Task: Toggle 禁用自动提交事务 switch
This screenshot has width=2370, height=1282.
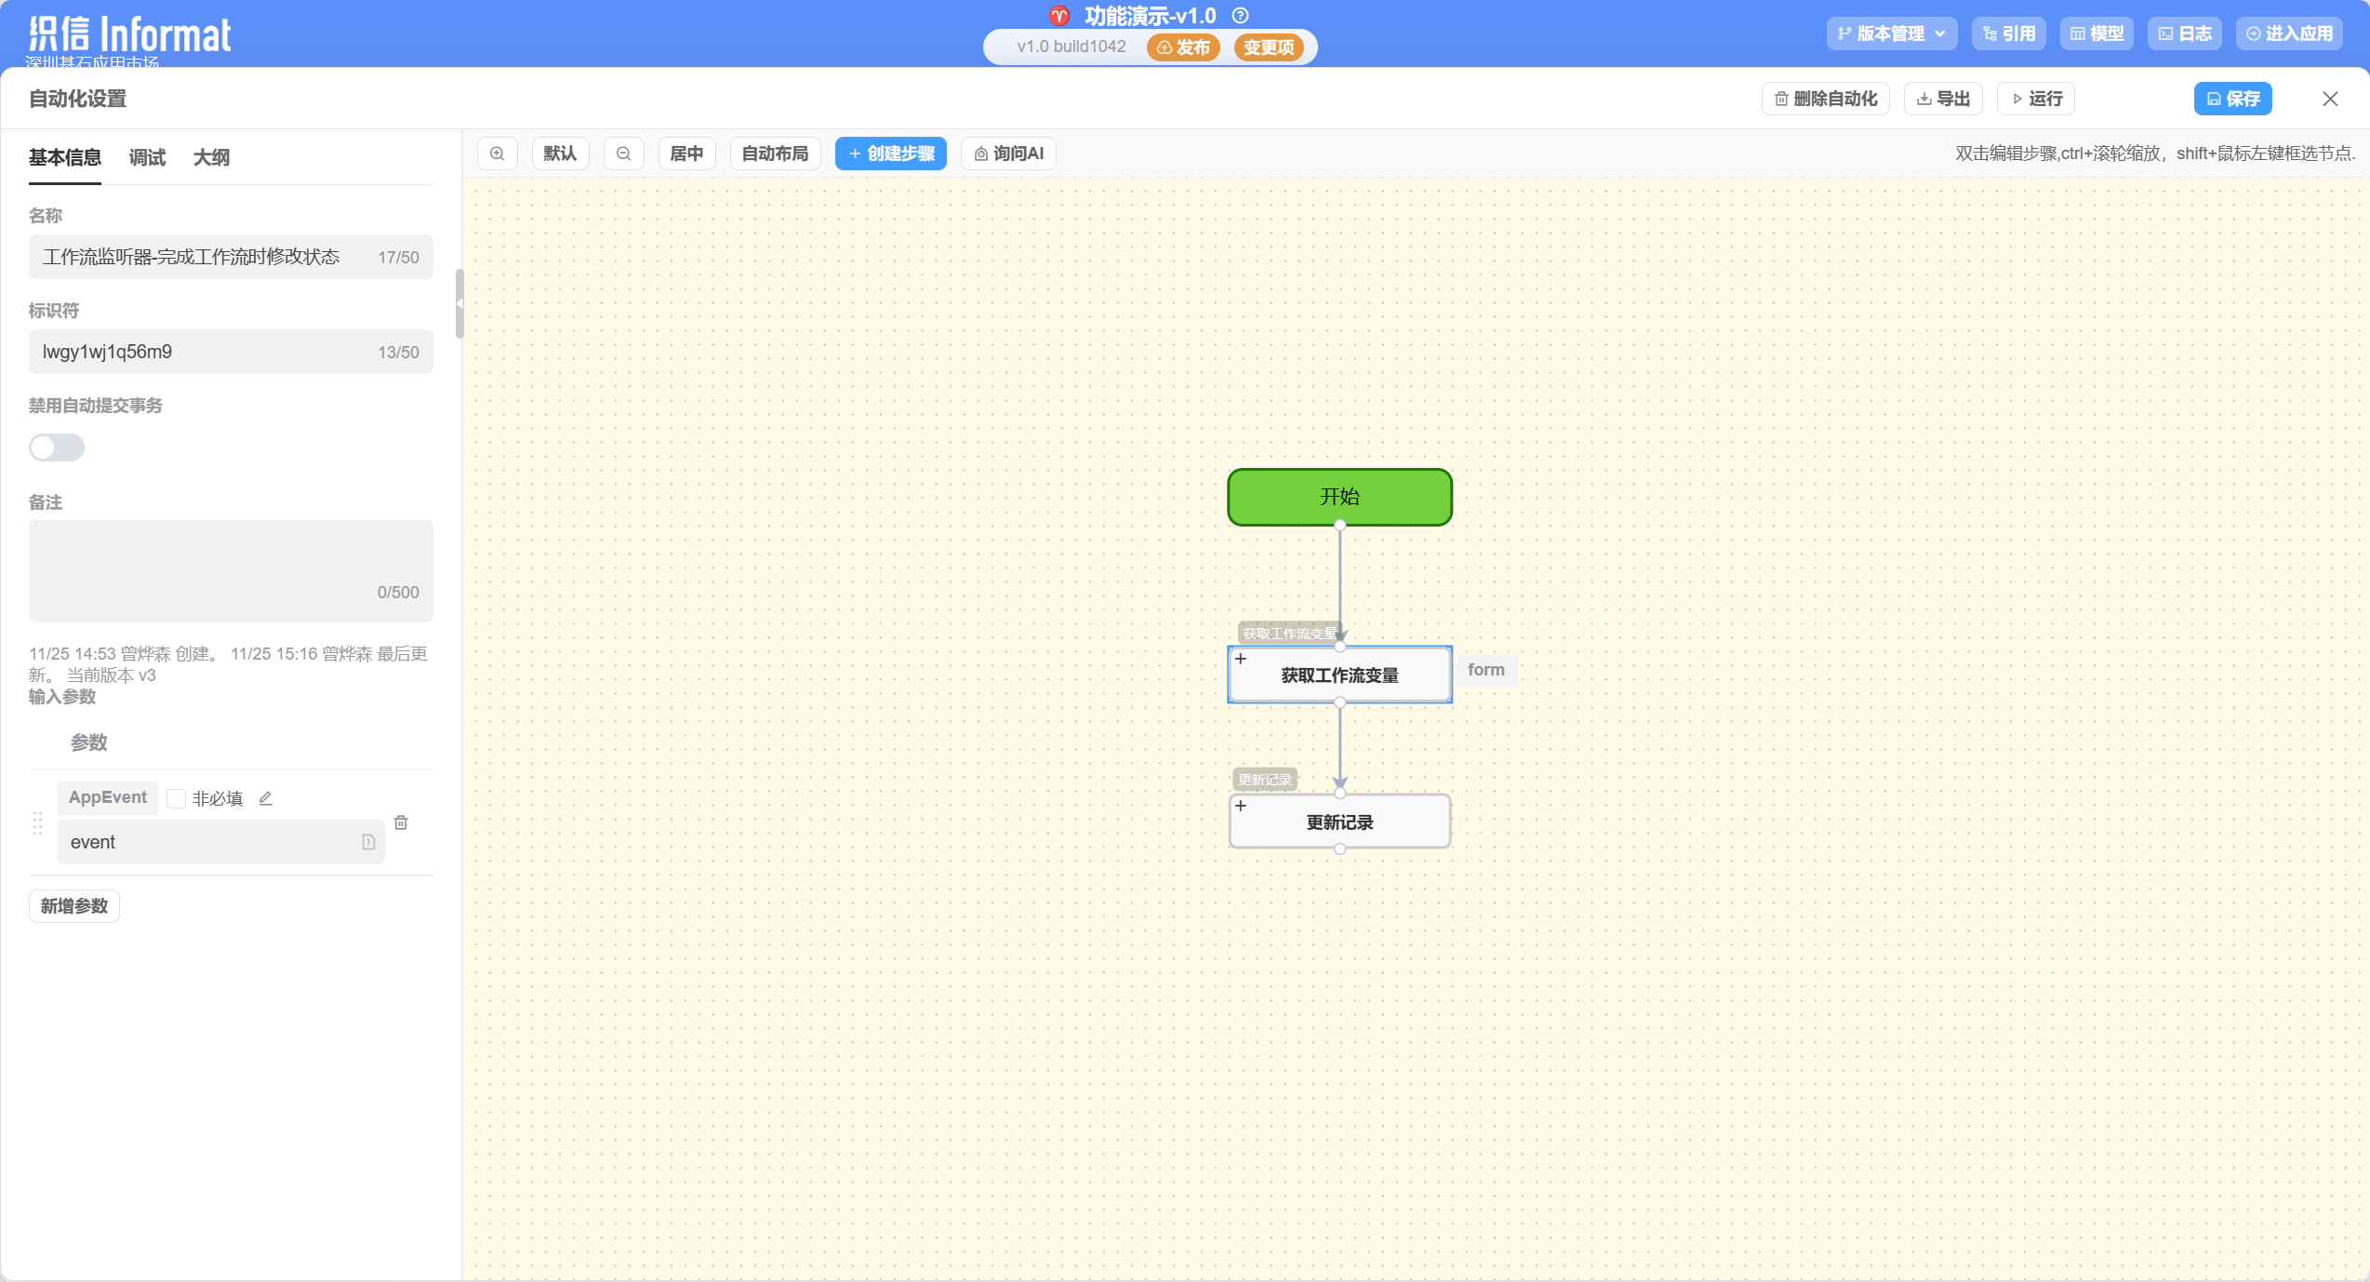Action: click(57, 447)
